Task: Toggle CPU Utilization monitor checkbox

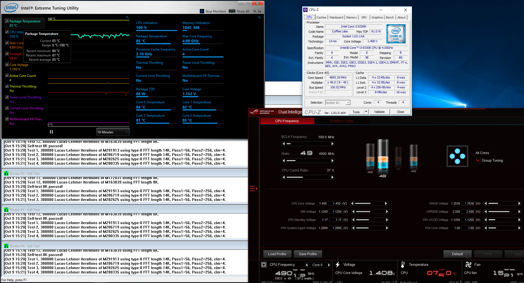Action: (x=7, y=32)
